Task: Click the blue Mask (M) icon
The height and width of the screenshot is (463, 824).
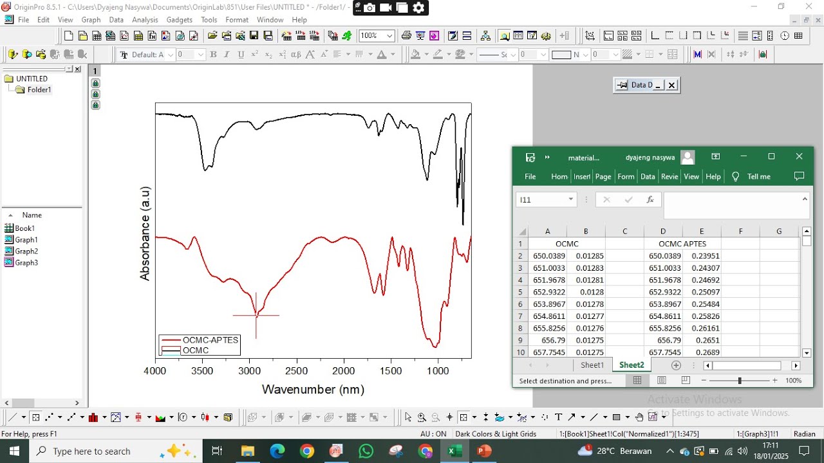Action: click(x=697, y=55)
